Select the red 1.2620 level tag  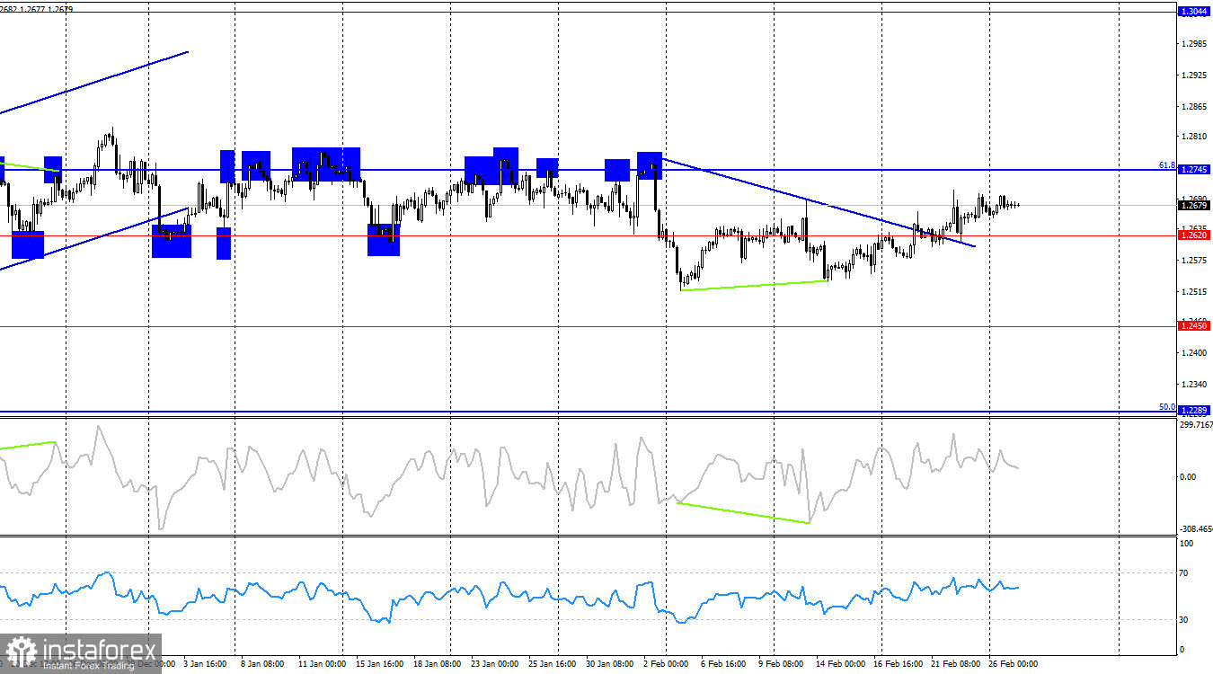point(1193,235)
